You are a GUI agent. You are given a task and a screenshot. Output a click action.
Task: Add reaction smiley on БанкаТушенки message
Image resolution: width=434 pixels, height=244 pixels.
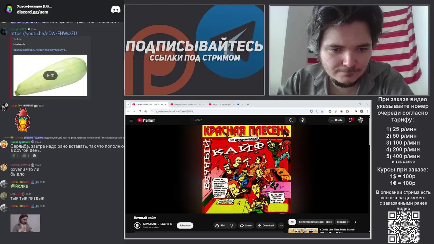coord(34,156)
